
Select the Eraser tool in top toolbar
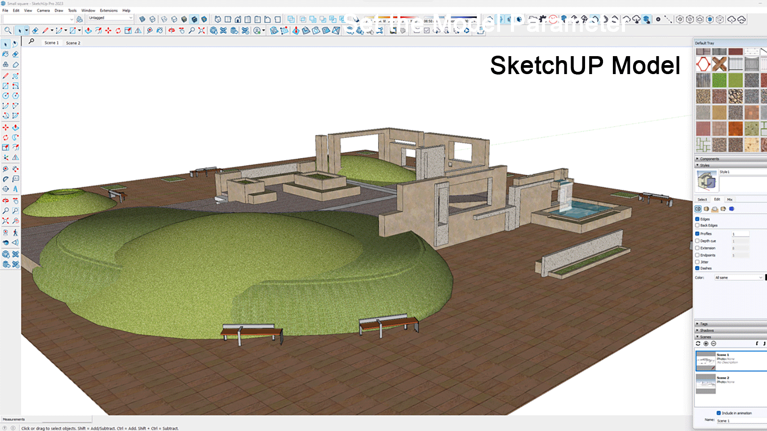(x=35, y=31)
